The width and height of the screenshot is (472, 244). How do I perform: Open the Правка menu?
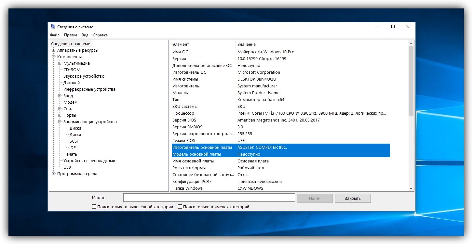[71, 35]
